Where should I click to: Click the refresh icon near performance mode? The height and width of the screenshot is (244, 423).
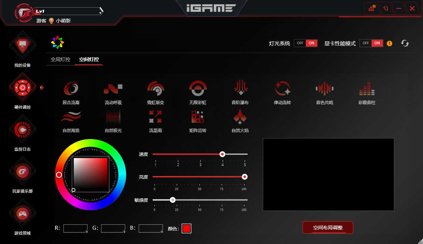point(405,43)
